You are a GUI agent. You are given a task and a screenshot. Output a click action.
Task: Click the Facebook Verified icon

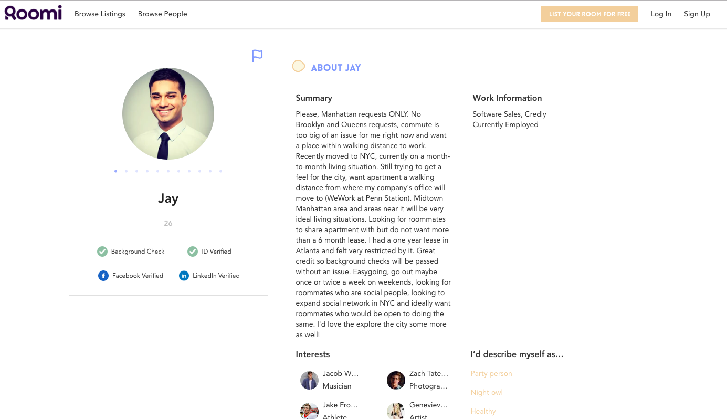[103, 276]
